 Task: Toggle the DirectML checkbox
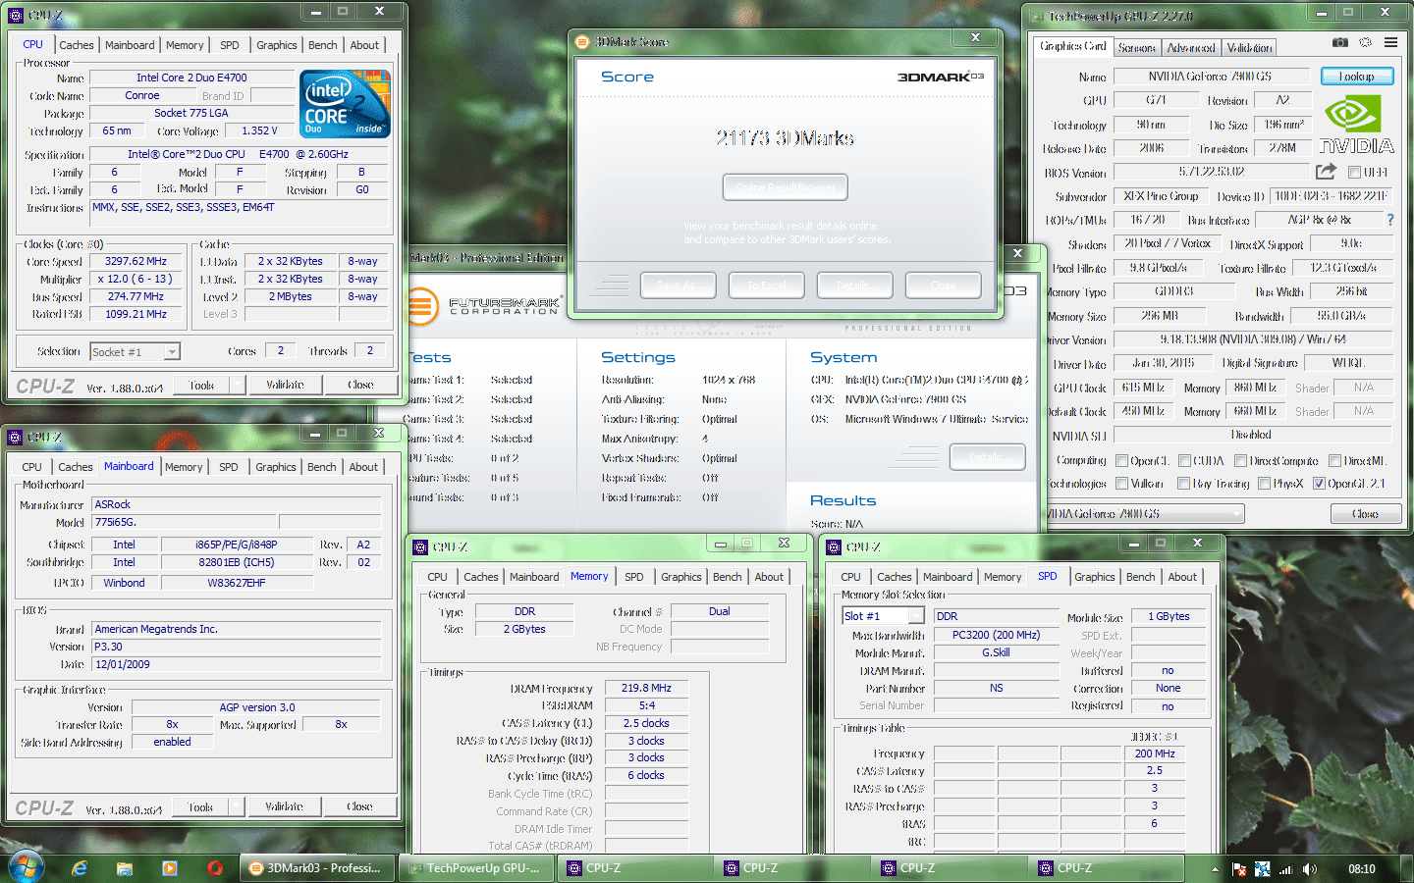coord(1334,460)
